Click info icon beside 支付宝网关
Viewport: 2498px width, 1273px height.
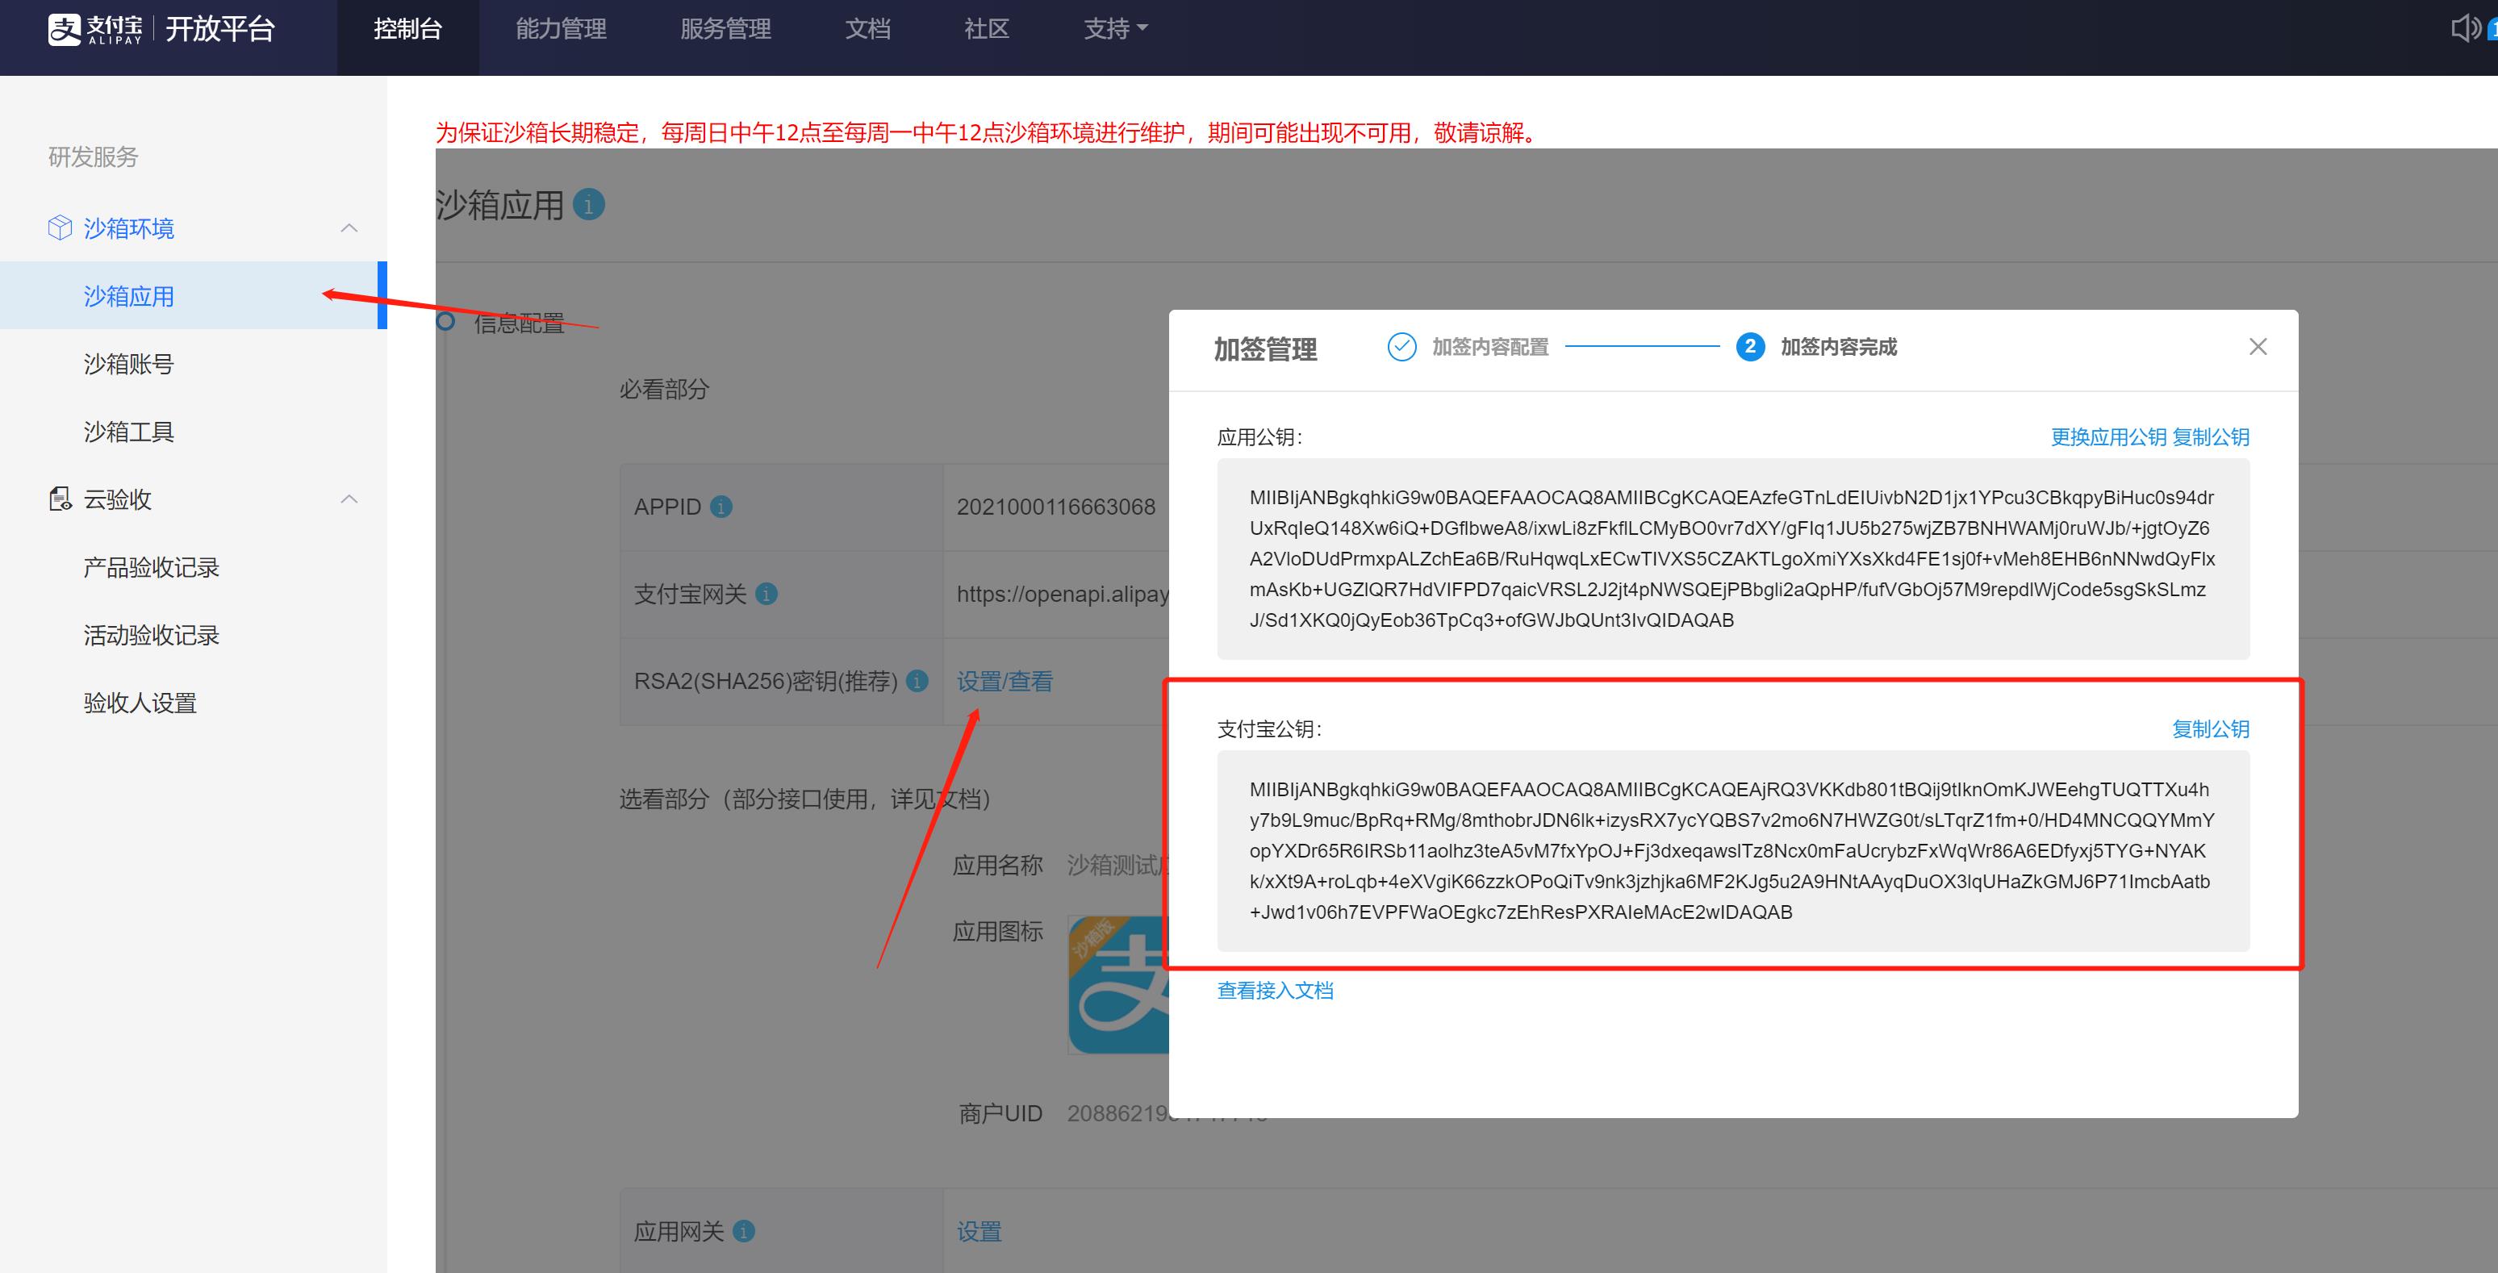click(766, 595)
